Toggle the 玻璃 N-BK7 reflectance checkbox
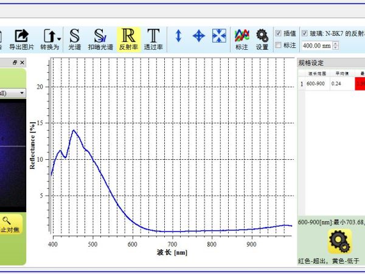 (x=305, y=33)
